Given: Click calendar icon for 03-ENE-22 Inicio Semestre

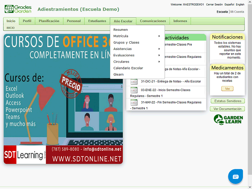Looking at the screenshot, I should click(x=134, y=90).
